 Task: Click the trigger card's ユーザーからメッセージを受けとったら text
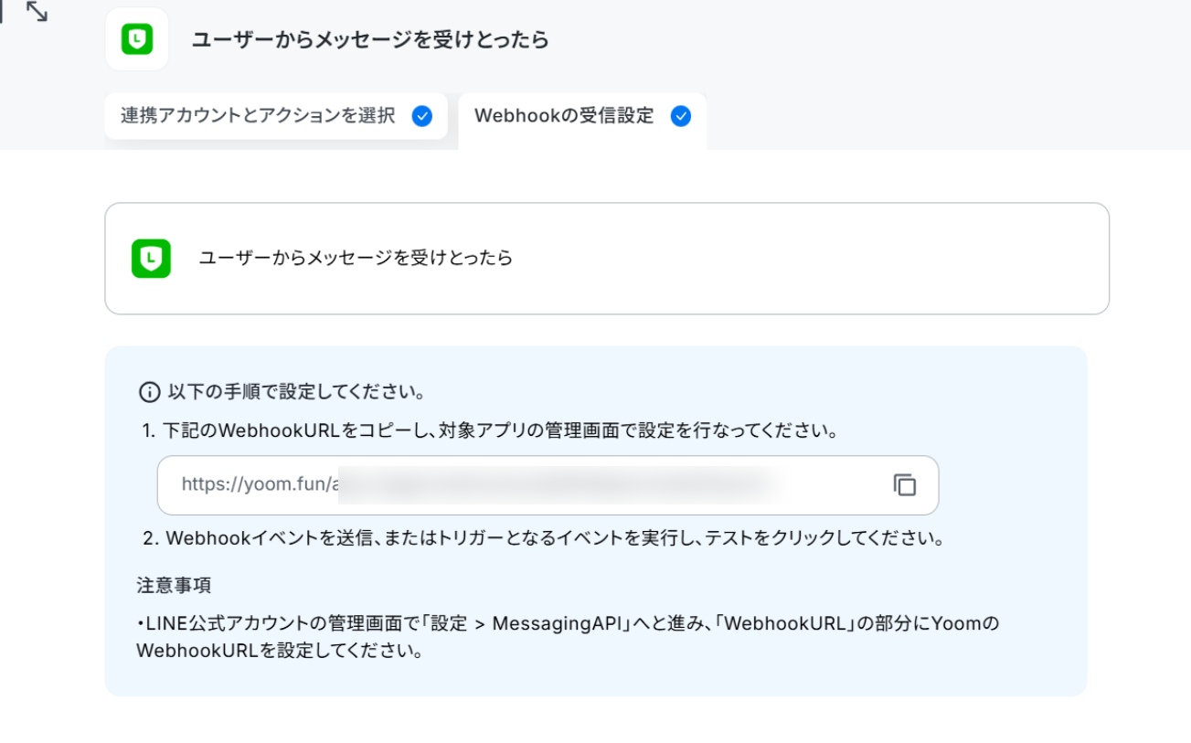coord(356,259)
